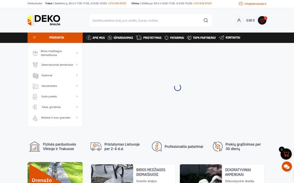Click into the search input field
The image size is (294, 183).
click(146, 20)
